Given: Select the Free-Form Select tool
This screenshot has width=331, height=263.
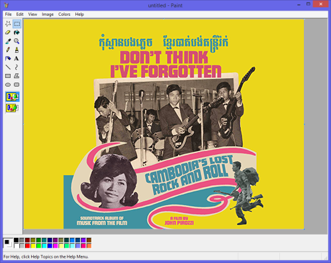Looking at the screenshot, I should click(8, 24).
